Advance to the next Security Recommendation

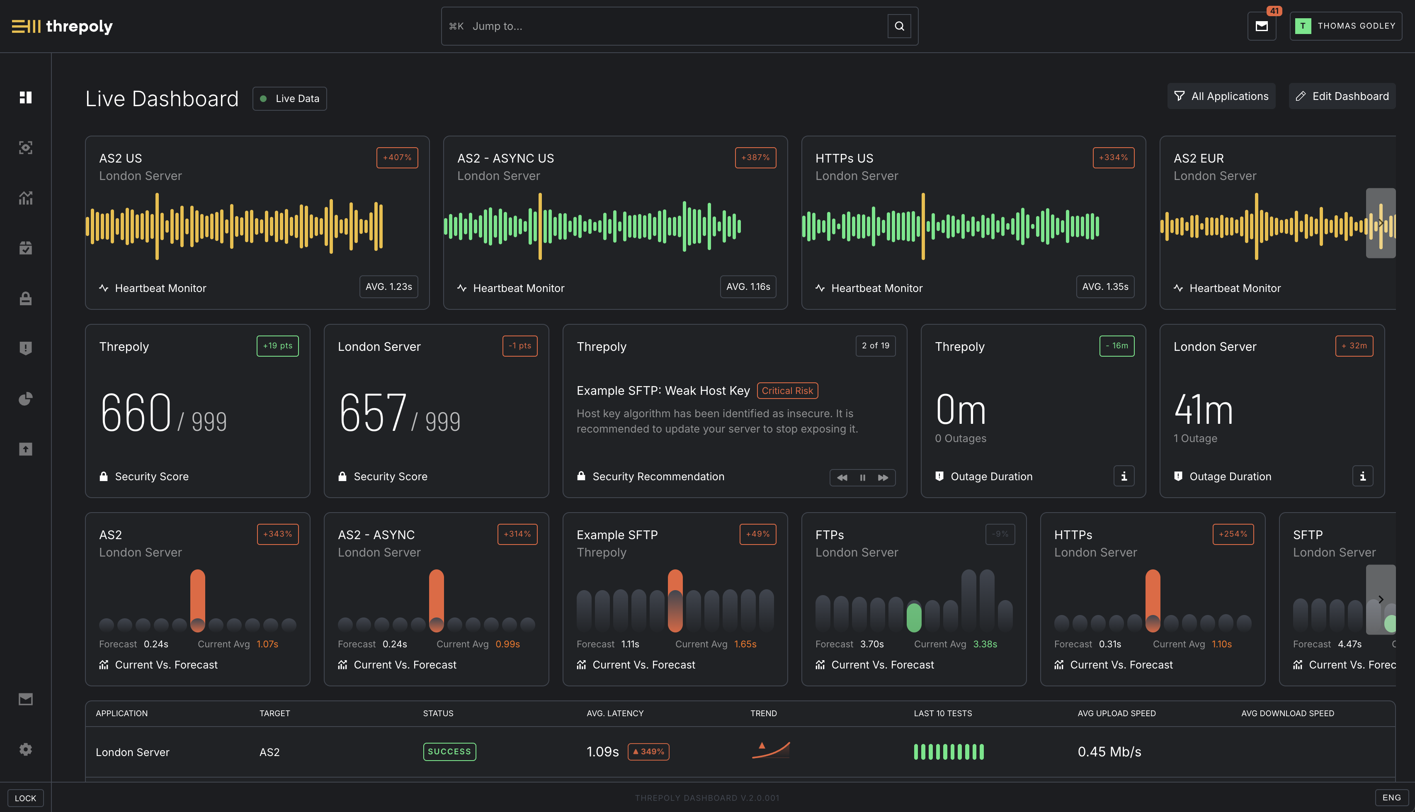point(883,477)
